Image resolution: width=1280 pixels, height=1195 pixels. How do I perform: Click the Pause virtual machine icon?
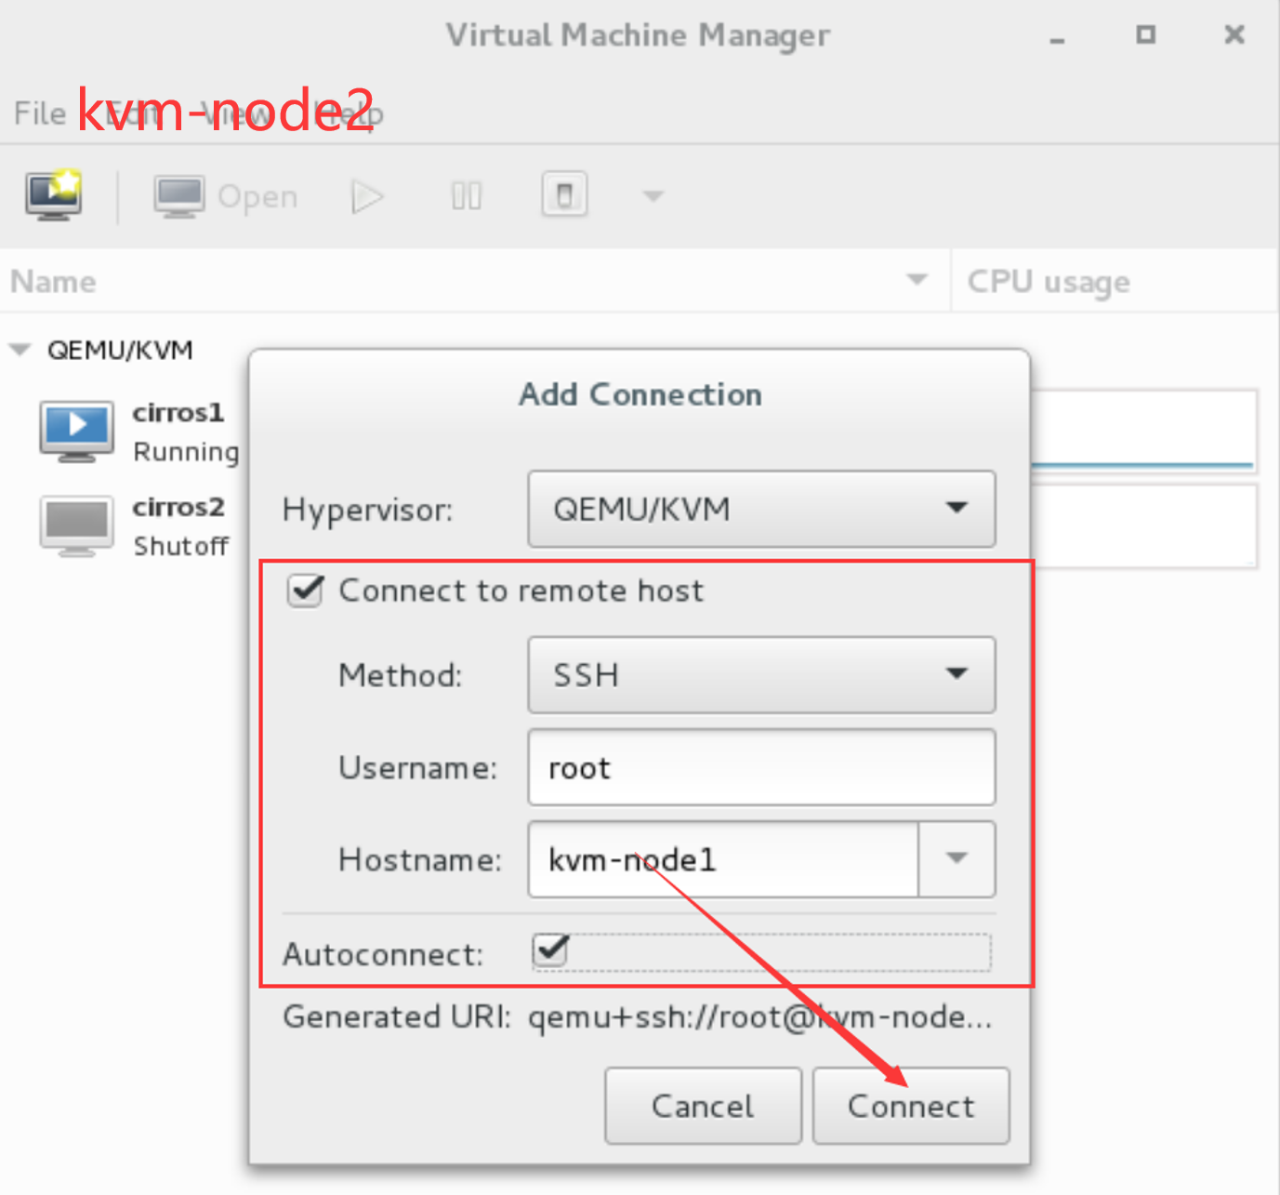coord(467,196)
